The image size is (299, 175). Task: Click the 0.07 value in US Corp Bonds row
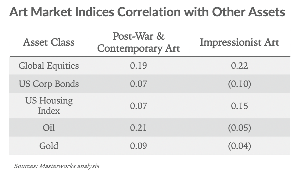(138, 84)
